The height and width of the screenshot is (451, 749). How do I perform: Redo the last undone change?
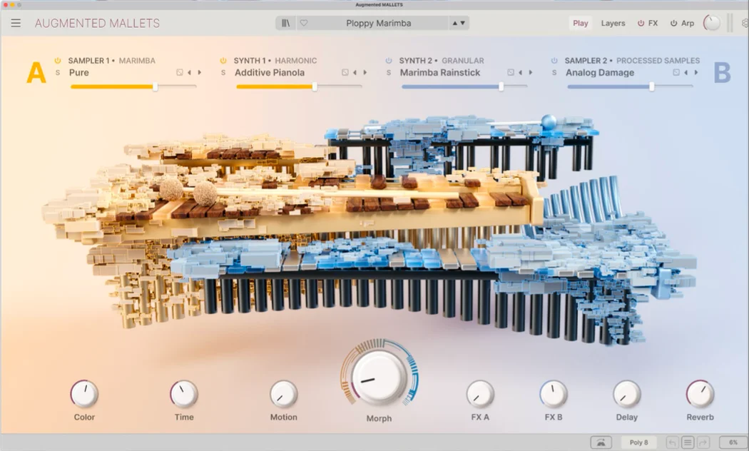click(x=703, y=442)
